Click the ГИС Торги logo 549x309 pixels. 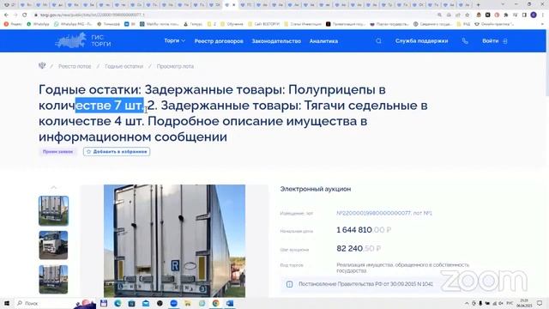pyautogui.click(x=83, y=41)
